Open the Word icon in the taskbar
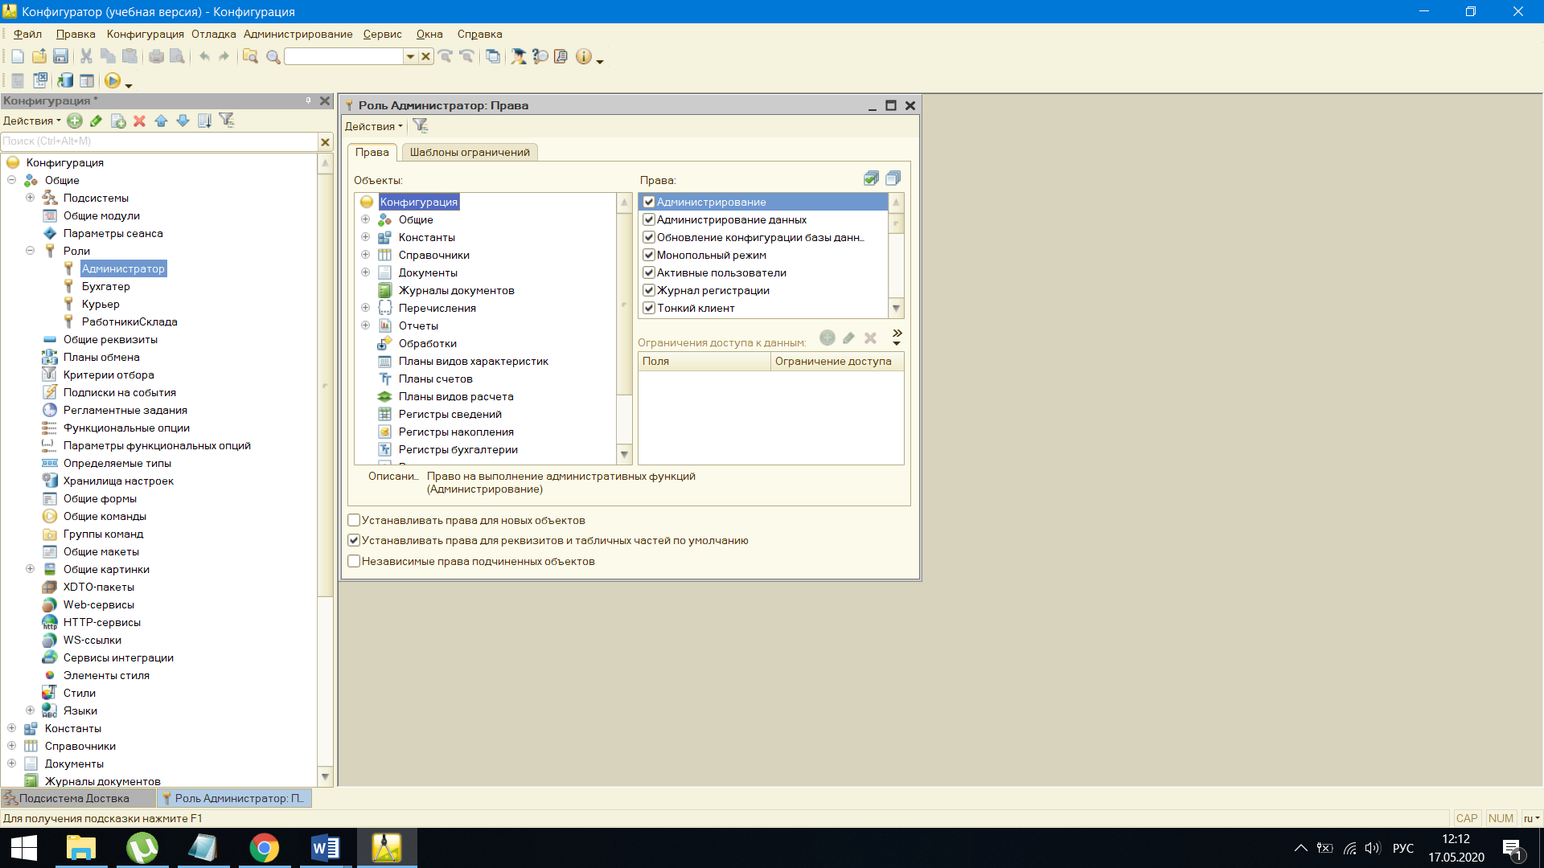This screenshot has width=1544, height=868. pyautogui.click(x=325, y=847)
